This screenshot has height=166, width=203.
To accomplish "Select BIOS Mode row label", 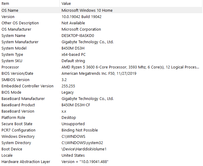I will coord(11,92).
